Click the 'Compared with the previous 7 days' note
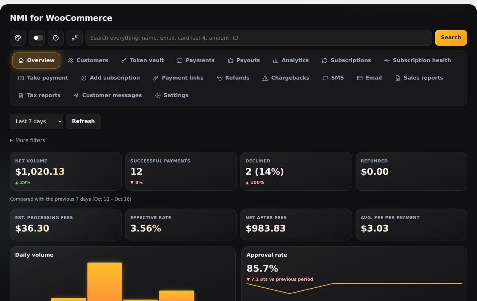This screenshot has height=301, width=477. (x=71, y=199)
